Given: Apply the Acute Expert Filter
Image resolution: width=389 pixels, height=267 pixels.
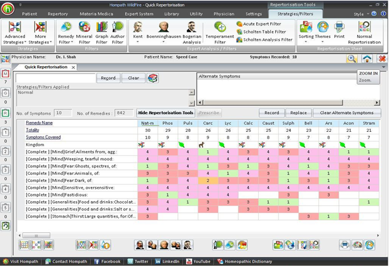Looking at the screenshot, I should point(259,23).
